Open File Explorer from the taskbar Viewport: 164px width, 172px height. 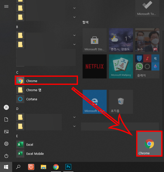44,167
